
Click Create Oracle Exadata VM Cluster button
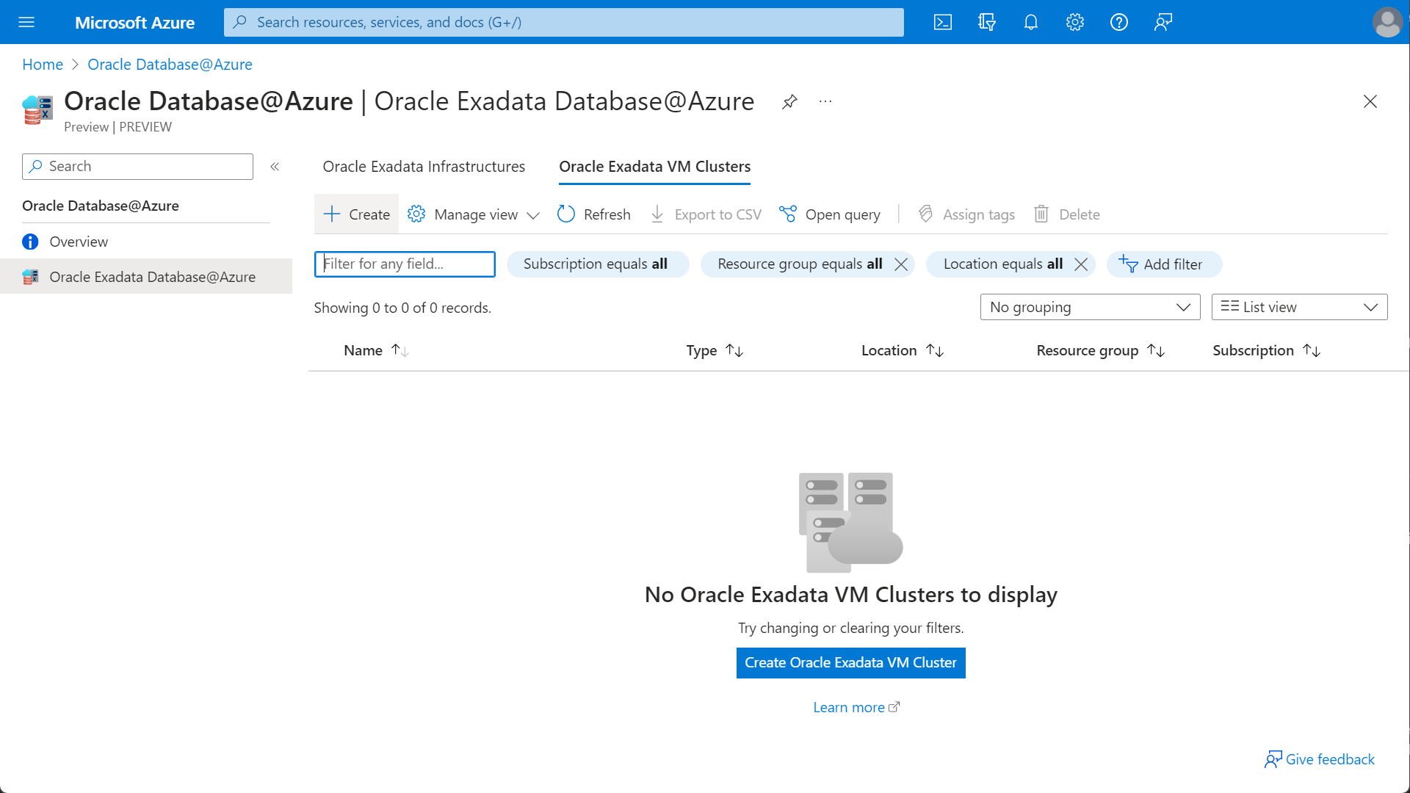pos(850,662)
